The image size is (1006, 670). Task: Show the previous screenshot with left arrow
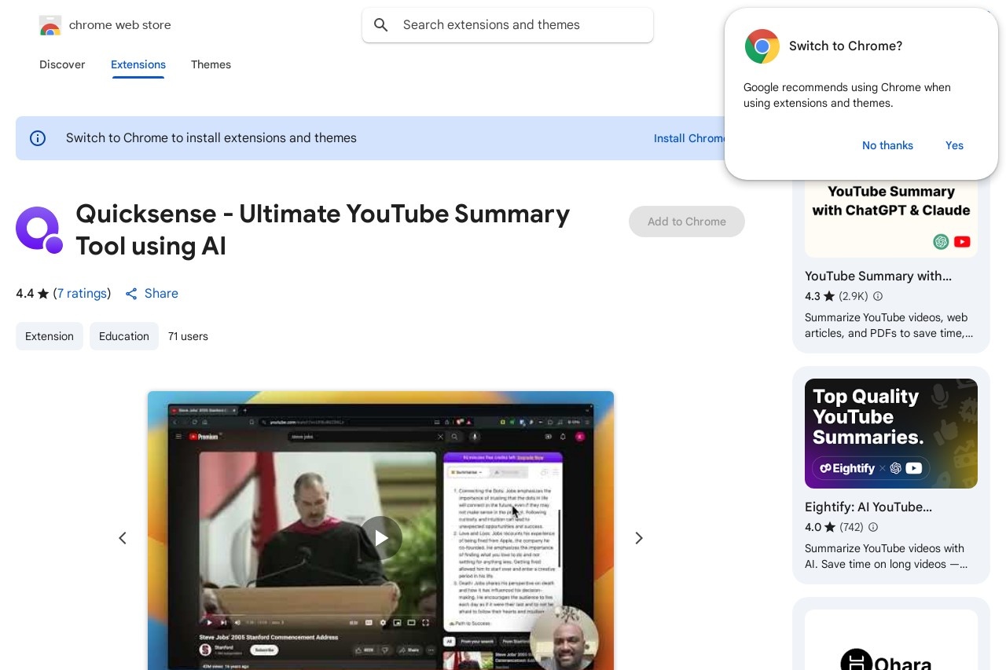123,538
